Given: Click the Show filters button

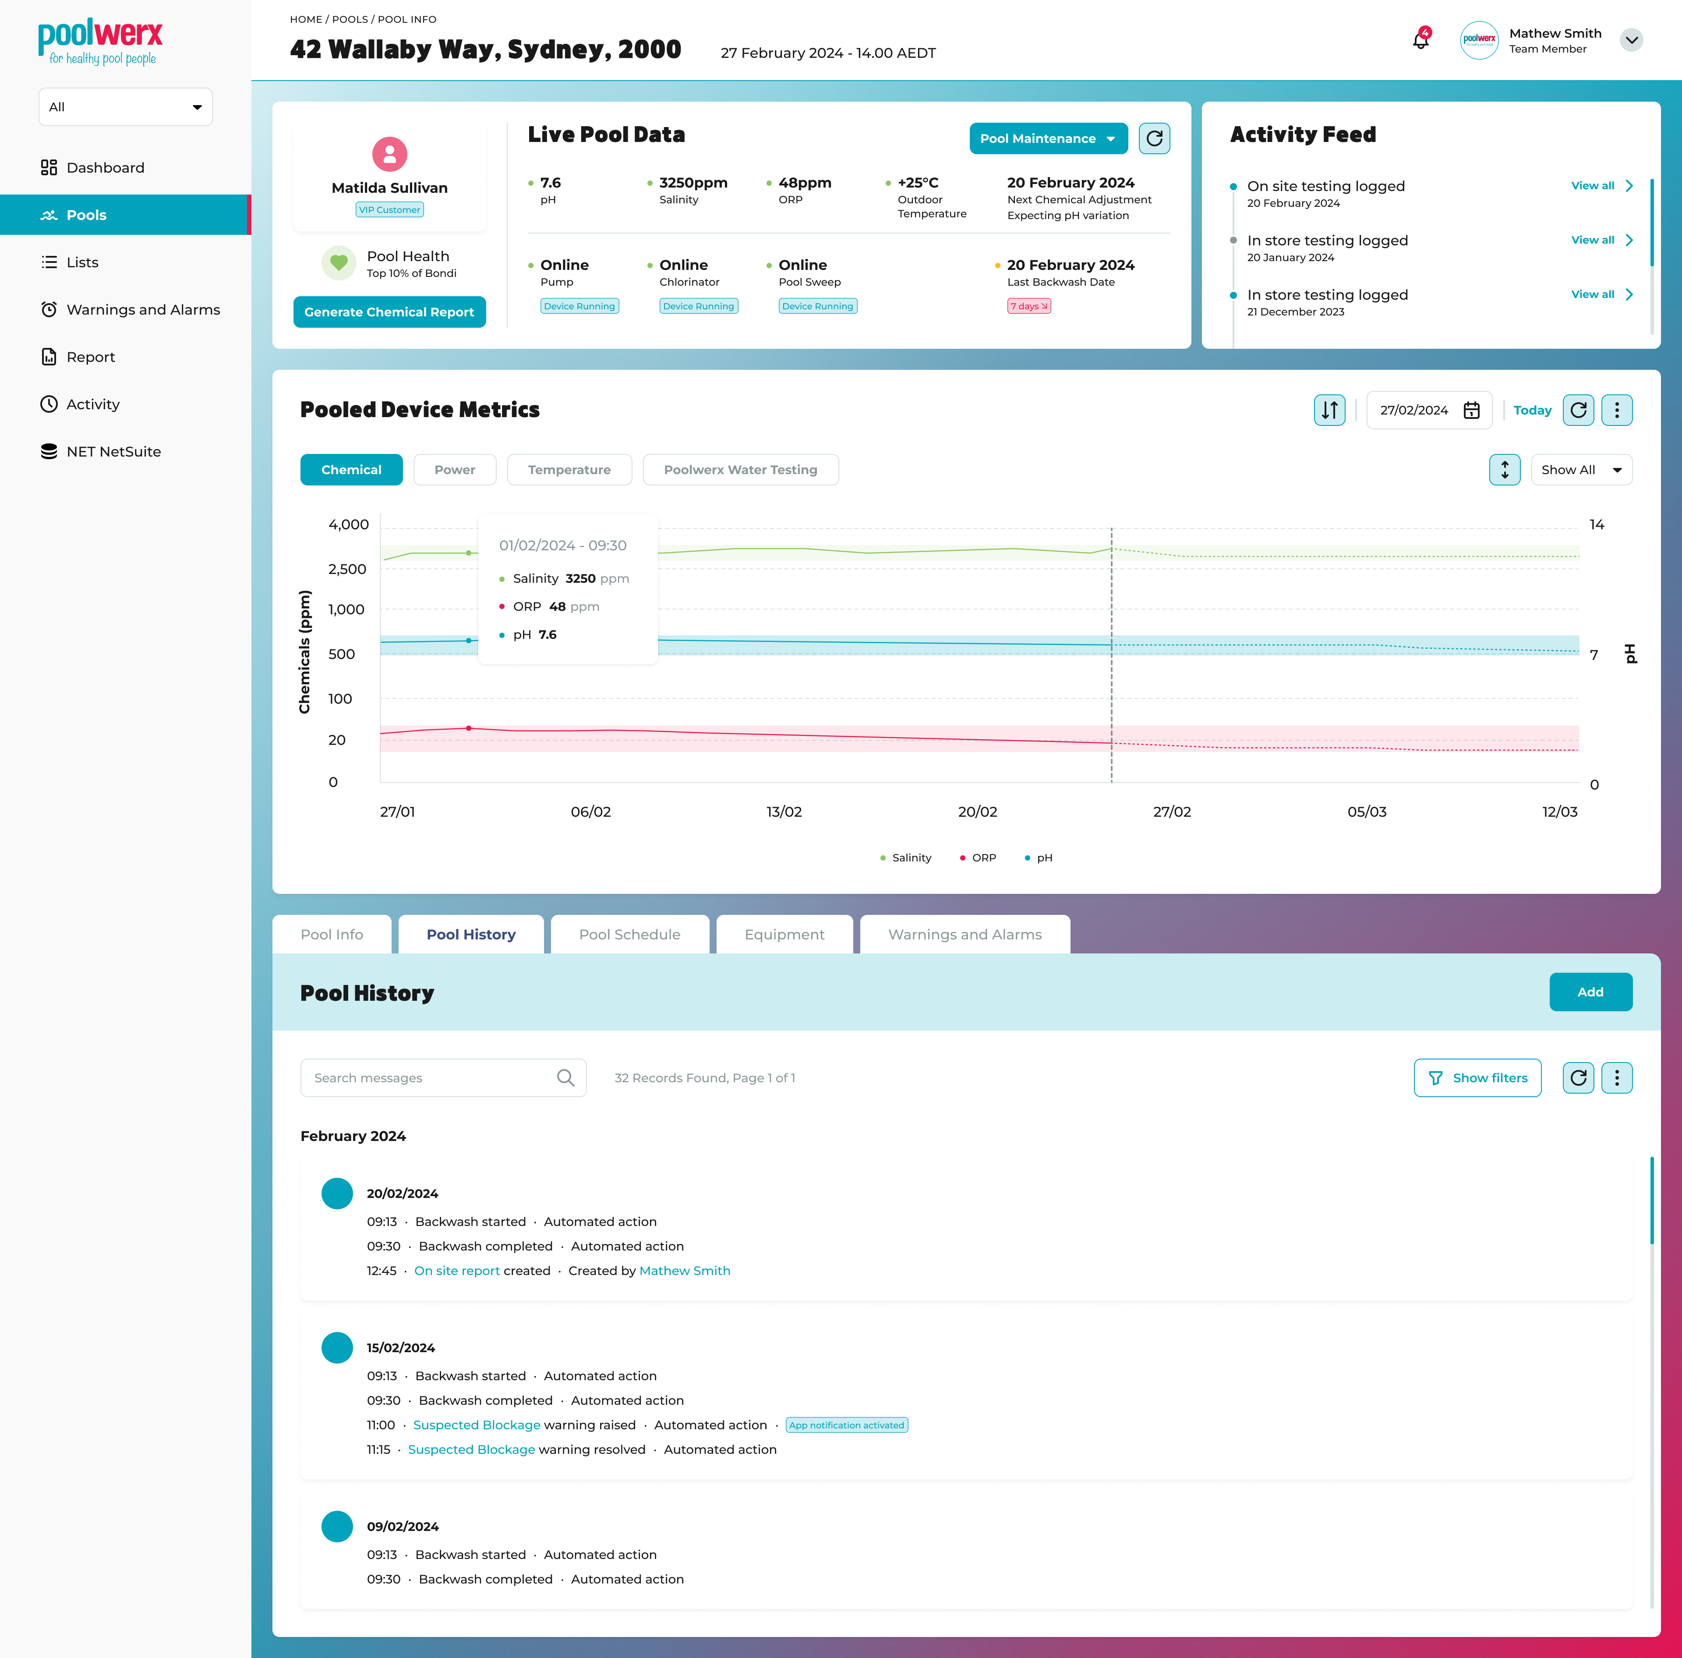Looking at the screenshot, I should coord(1477,1078).
